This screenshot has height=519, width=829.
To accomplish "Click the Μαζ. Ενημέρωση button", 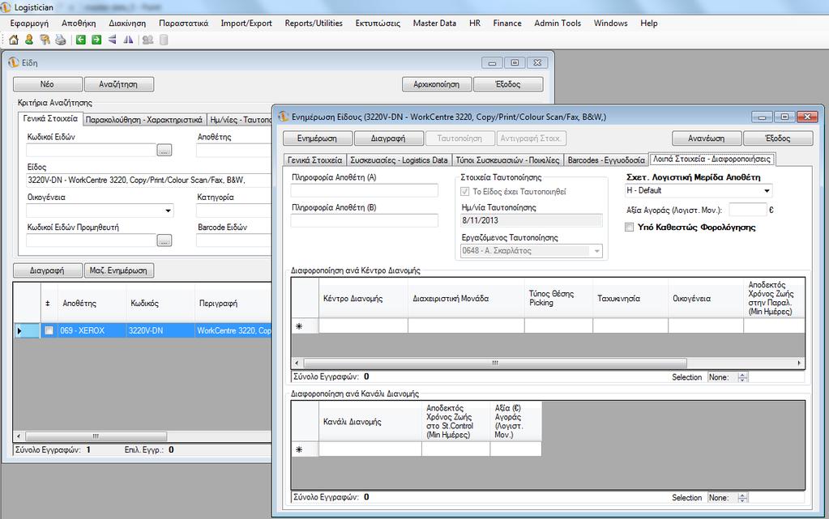I will click(x=118, y=270).
